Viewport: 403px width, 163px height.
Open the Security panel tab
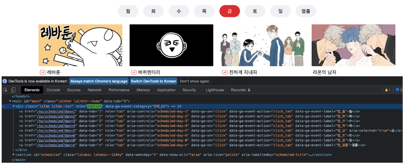189,90
